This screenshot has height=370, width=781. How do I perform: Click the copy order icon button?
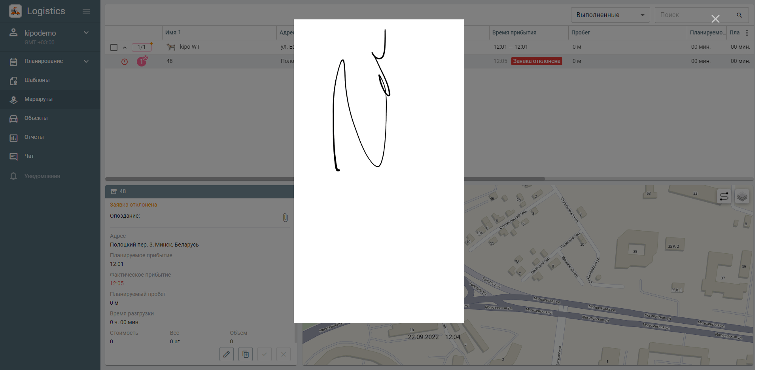pyautogui.click(x=246, y=354)
